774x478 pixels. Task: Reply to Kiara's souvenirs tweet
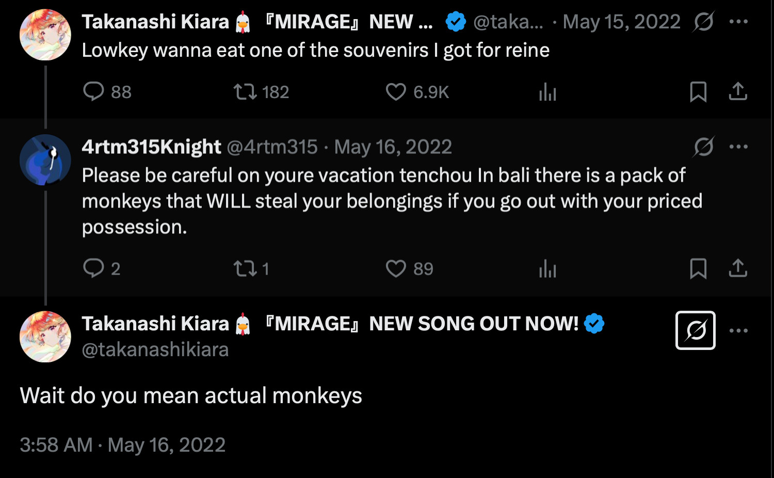93,92
